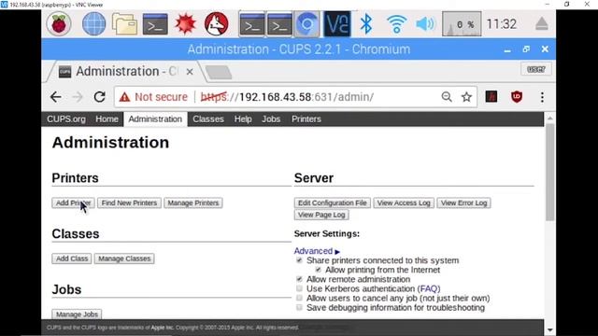Click the scrollbar up arrow
The height and width of the screenshot is (336, 598).
point(549,119)
